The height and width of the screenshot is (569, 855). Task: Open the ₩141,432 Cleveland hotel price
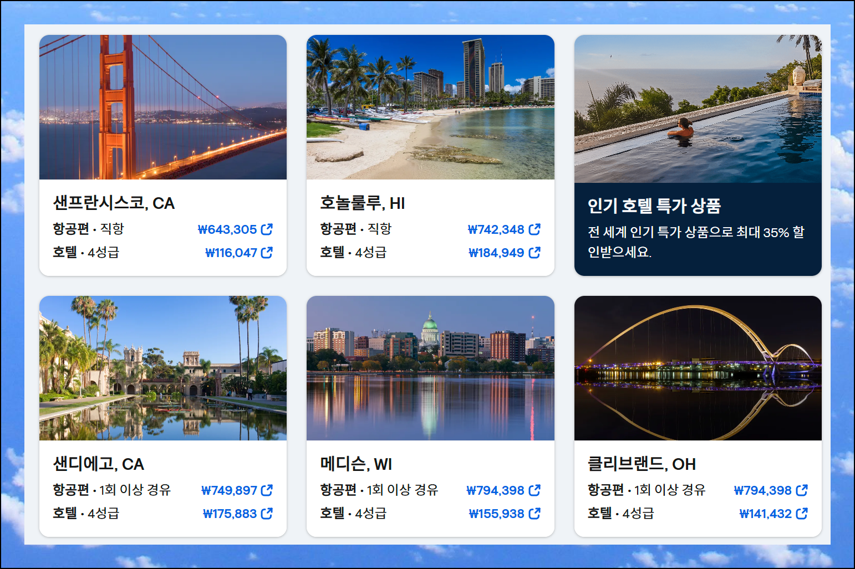pyautogui.click(x=766, y=514)
